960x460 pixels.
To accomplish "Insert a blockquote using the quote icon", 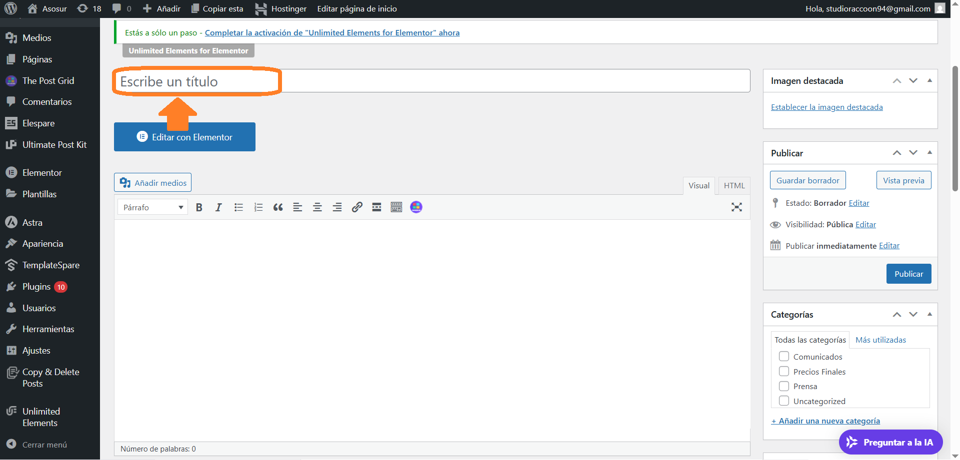I will tap(278, 207).
